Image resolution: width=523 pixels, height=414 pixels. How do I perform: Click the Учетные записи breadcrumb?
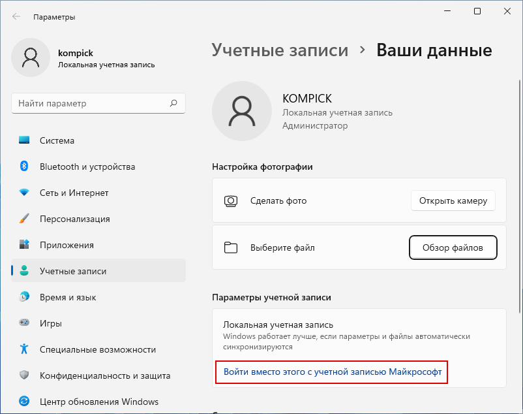click(x=280, y=50)
